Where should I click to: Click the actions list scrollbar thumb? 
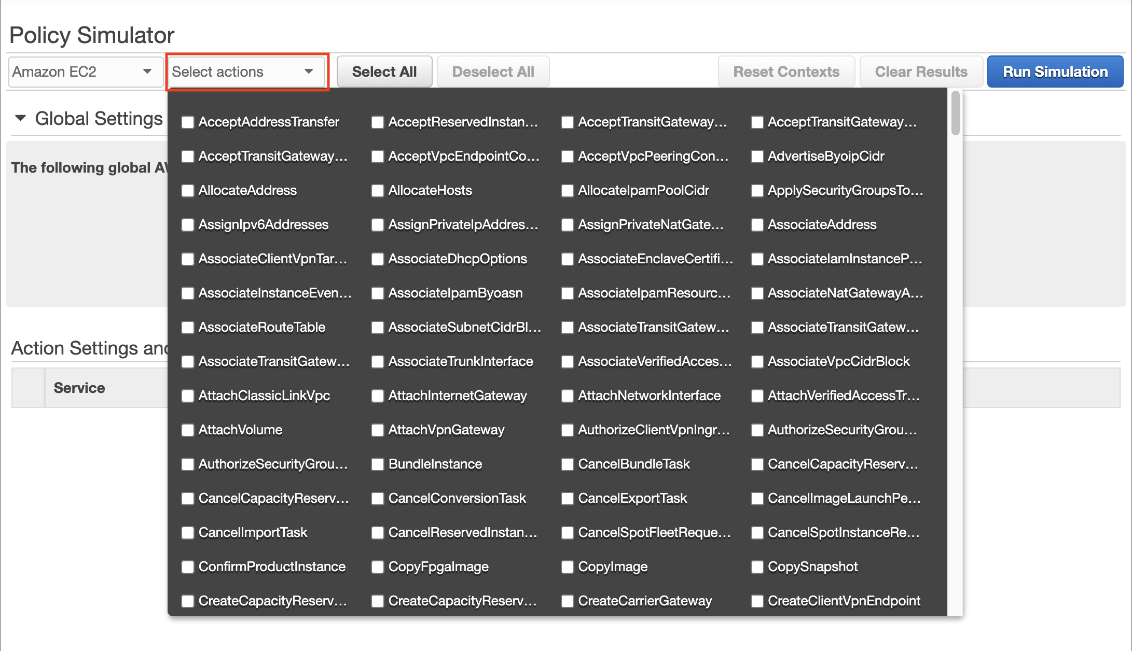coord(956,113)
